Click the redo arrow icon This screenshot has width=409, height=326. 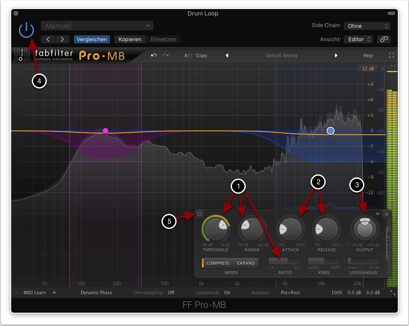(x=166, y=55)
